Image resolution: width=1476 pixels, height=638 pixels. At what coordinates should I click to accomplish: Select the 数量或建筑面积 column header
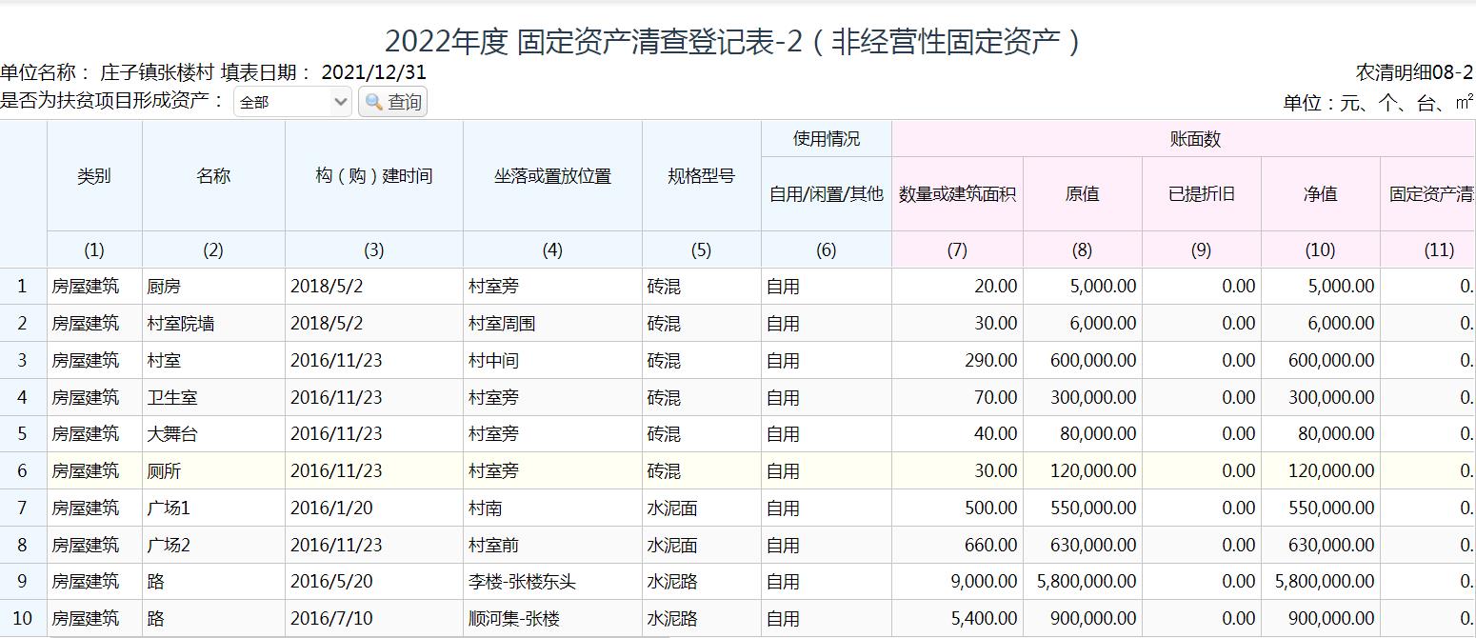tap(957, 194)
